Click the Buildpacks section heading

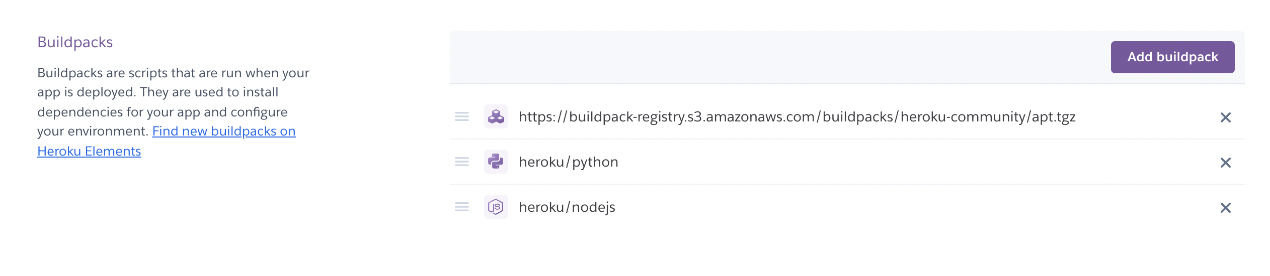(75, 42)
